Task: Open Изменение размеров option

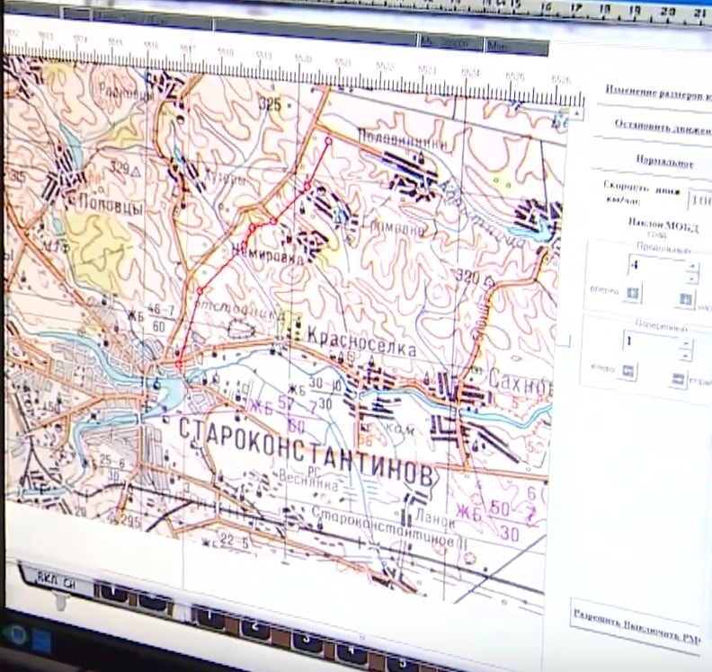Action: (x=657, y=93)
